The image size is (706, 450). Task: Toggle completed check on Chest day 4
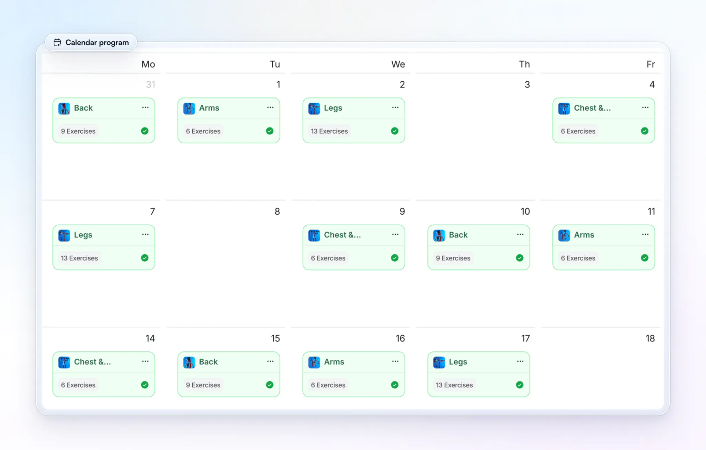[645, 131]
